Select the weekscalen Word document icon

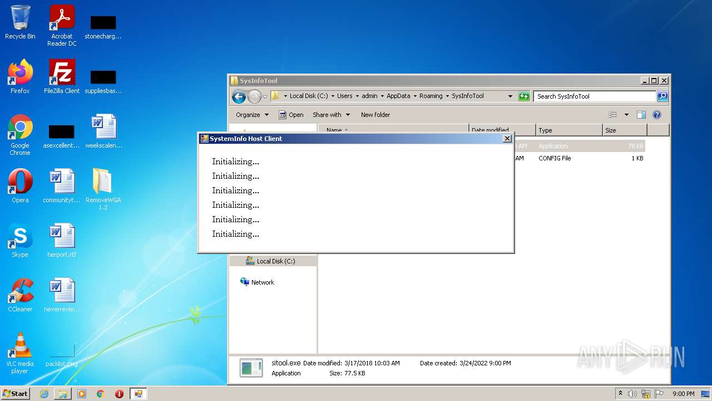coord(103,131)
